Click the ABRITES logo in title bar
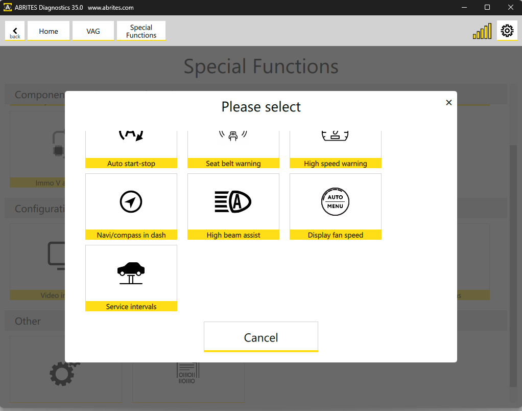Image resolution: width=522 pixels, height=411 pixels. [x=7, y=7]
